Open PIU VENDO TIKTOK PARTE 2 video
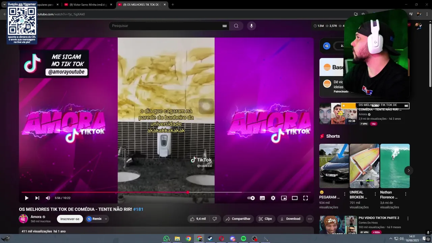The width and height of the screenshot is (432, 243). coord(379,218)
